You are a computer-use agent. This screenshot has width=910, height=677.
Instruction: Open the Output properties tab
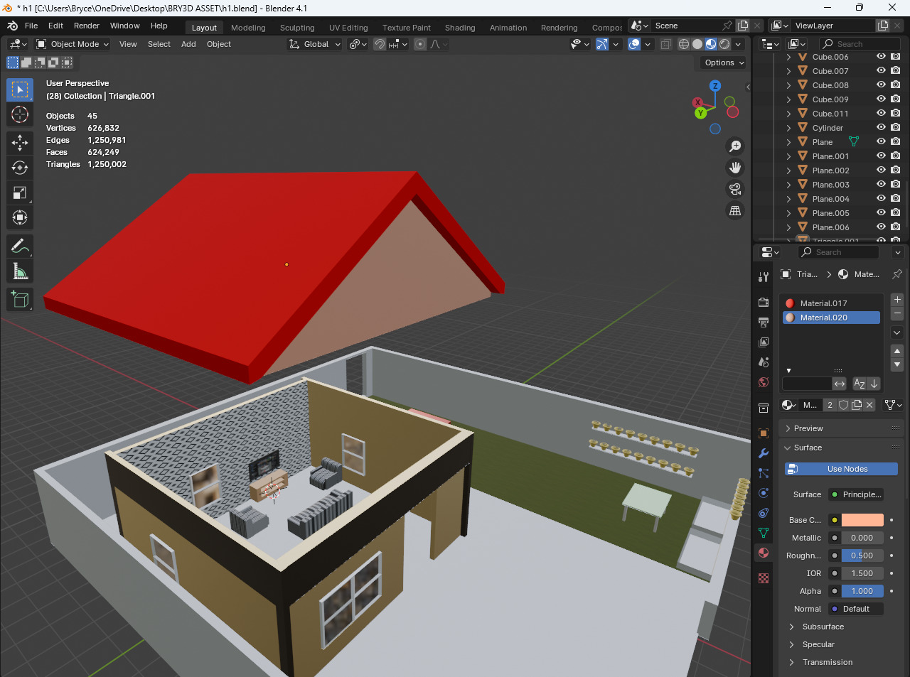point(764,323)
